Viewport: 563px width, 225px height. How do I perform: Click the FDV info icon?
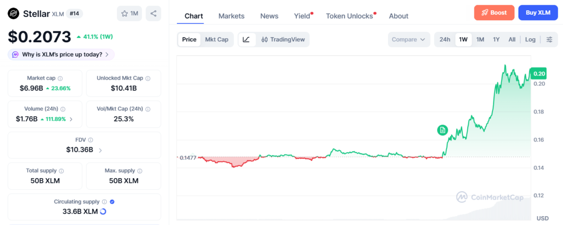click(x=91, y=140)
